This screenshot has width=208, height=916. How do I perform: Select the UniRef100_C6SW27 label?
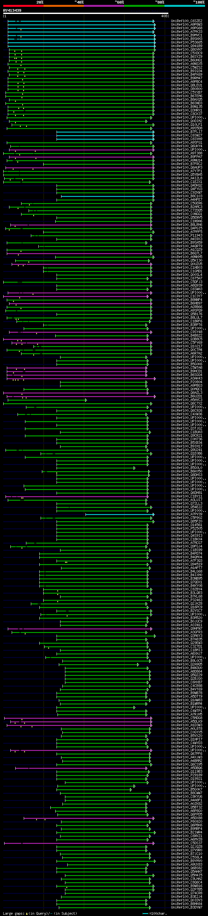tap(187, 135)
